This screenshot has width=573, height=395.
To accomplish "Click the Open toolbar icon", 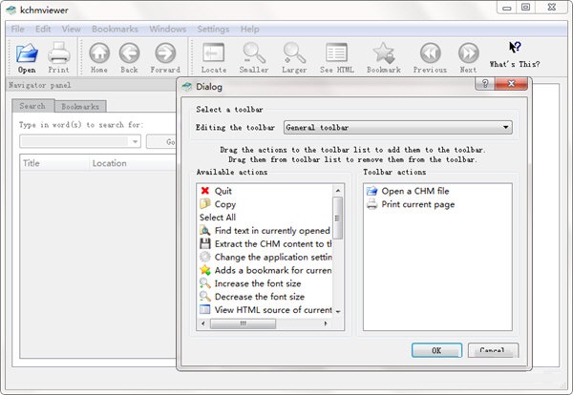I will point(27,54).
